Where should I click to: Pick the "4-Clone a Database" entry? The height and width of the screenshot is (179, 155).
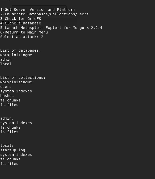click(20, 23)
